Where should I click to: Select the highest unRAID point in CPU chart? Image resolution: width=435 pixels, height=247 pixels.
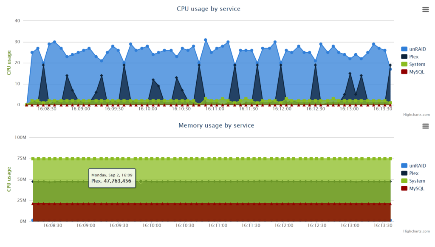click(206, 40)
